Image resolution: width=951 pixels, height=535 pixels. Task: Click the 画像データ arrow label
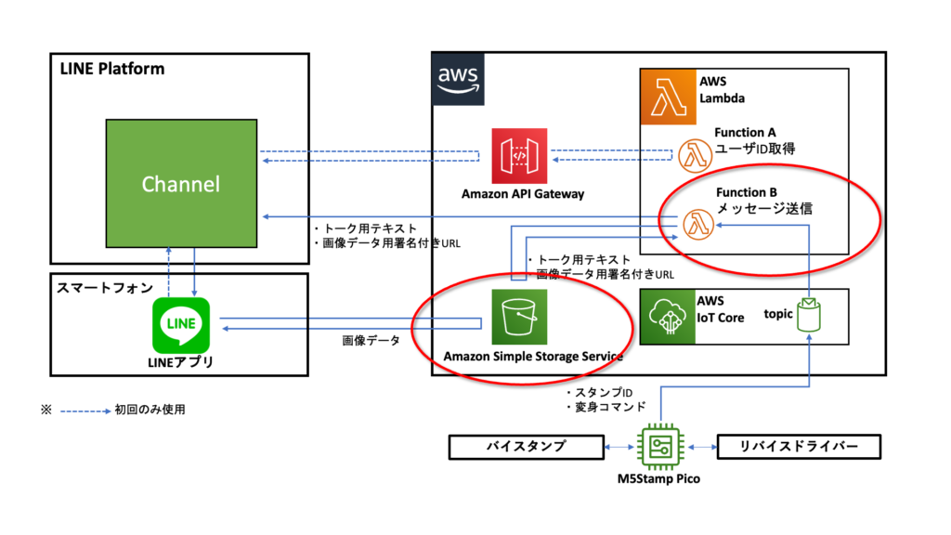[371, 341]
